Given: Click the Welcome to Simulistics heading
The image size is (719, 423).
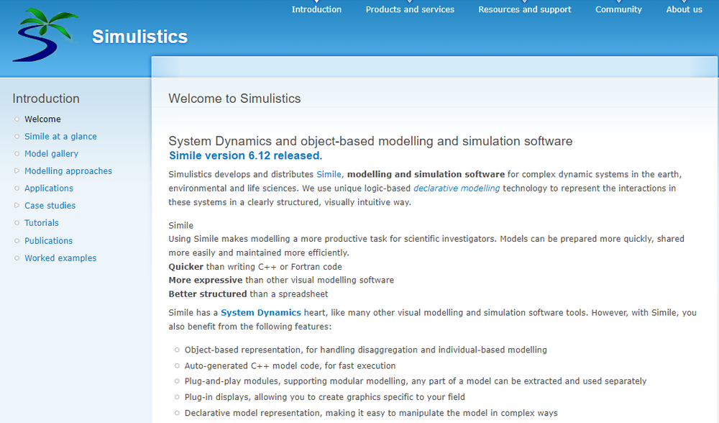Looking at the screenshot, I should click(x=234, y=99).
